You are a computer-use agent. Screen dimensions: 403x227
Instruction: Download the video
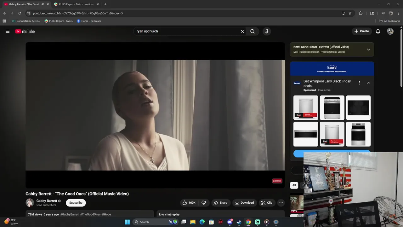coord(244,203)
